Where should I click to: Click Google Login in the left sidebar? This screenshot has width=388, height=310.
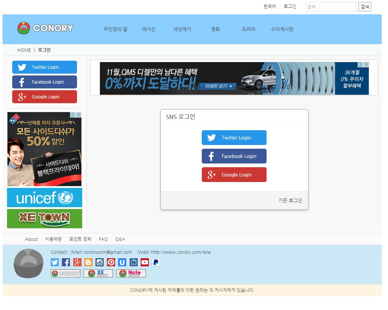tap(44, 97)
